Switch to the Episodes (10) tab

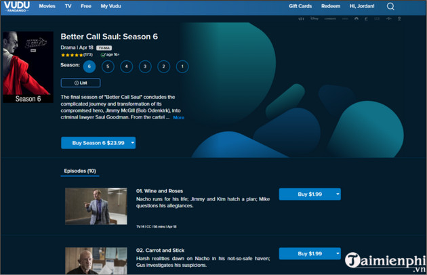80,171
